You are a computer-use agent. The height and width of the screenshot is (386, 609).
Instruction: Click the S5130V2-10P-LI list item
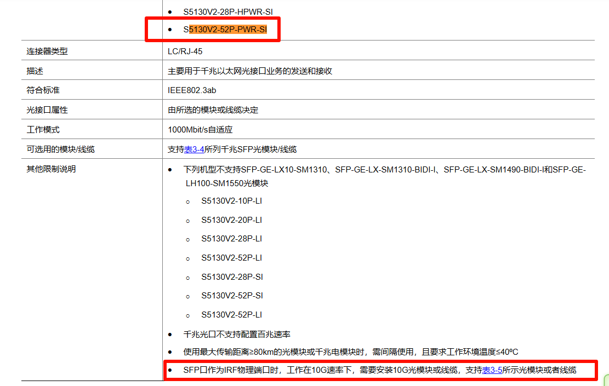click(x=231, y=201)
